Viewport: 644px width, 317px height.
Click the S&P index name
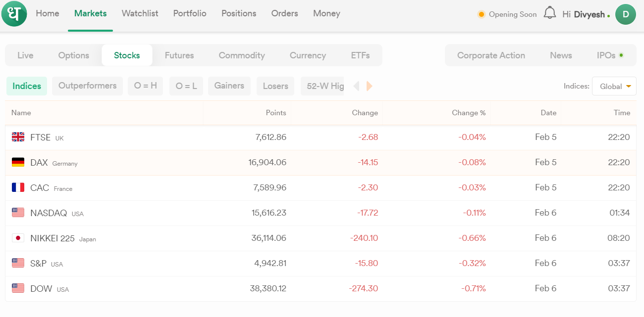point(38,264)
